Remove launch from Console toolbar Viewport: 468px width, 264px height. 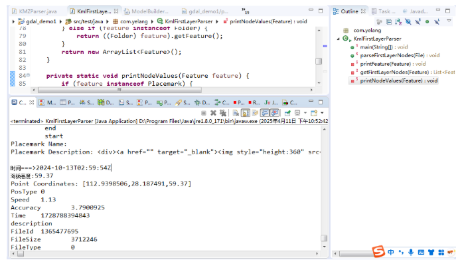pyautogui.click(x=213, y=113)
